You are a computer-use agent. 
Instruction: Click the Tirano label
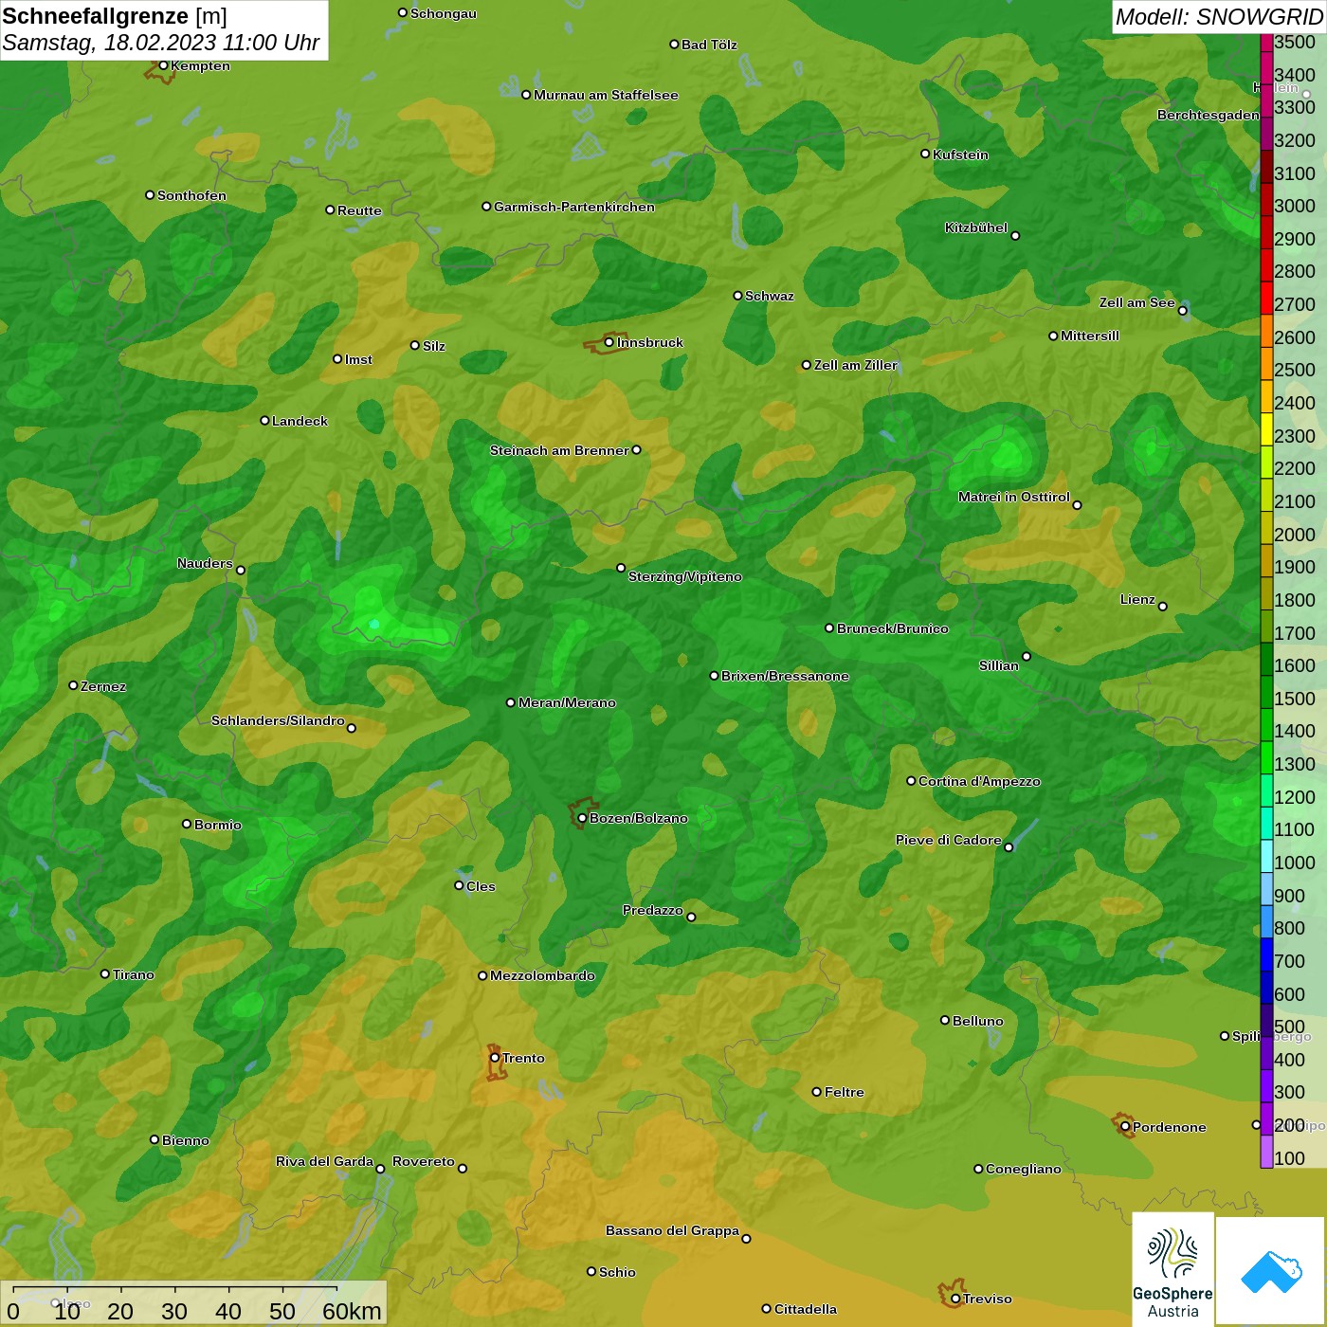pos(134,974)
